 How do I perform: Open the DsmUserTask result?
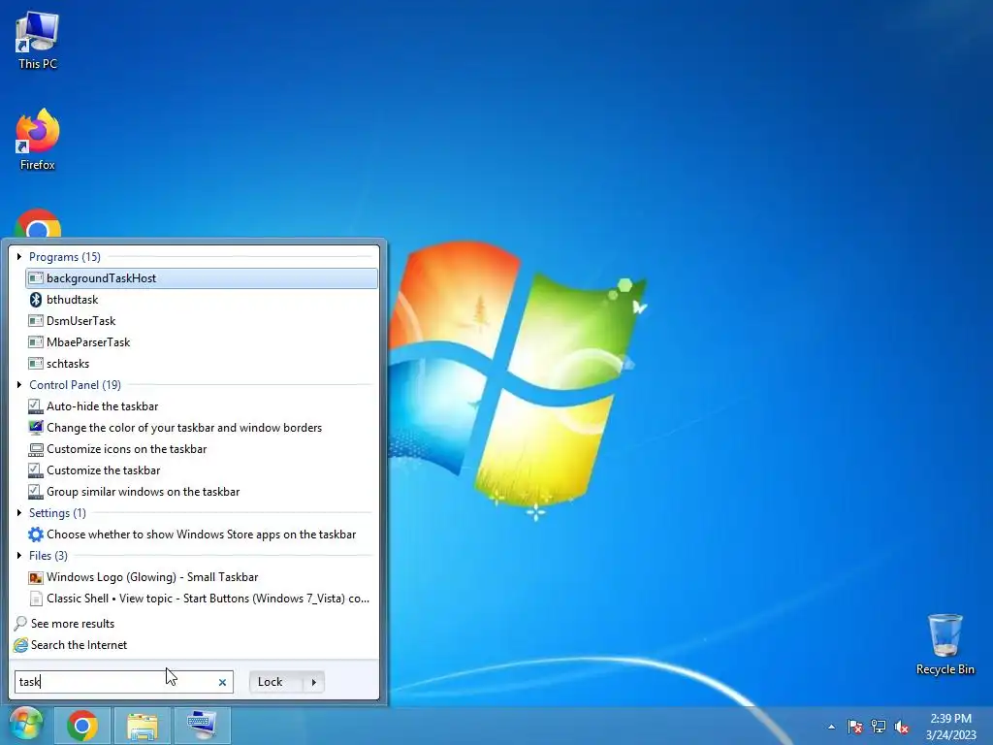[202, 320]
